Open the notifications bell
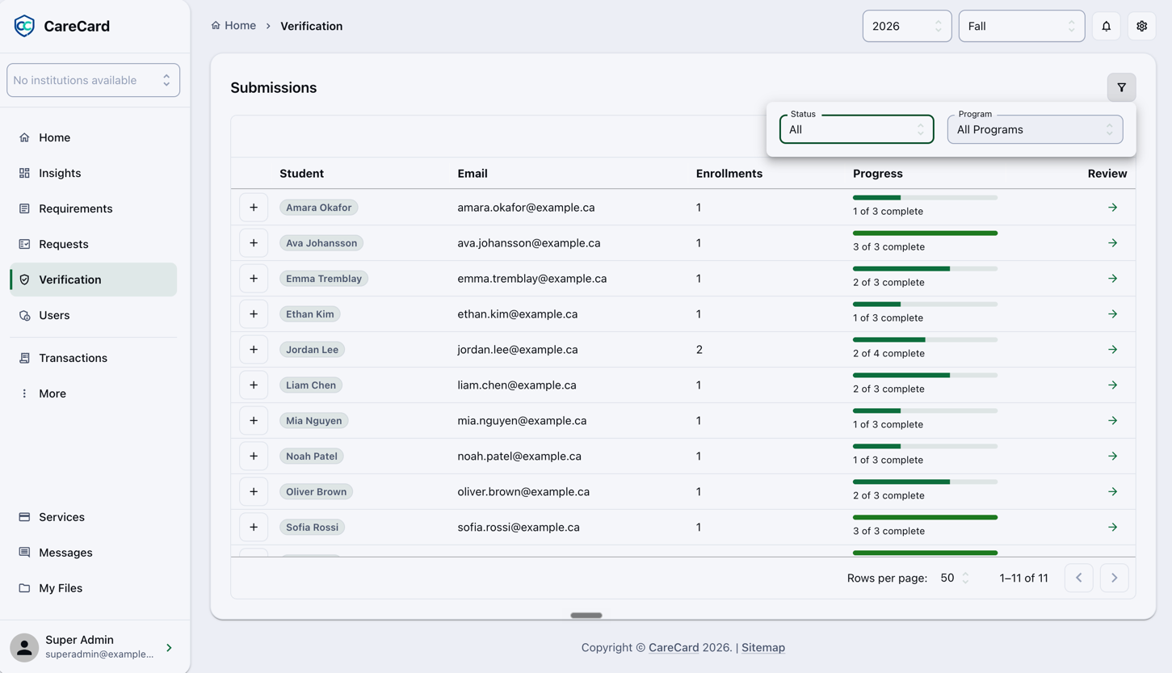The height and width of the screenshot is (673, 1172). coord(1106,26)
